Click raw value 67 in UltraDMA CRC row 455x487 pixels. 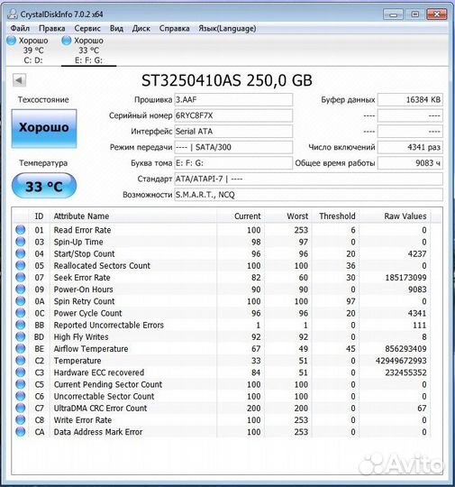(x=422, y=409)
